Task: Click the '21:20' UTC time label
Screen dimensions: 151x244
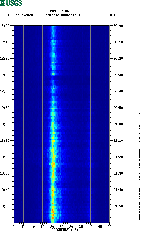Action: [x=118, y=157]
